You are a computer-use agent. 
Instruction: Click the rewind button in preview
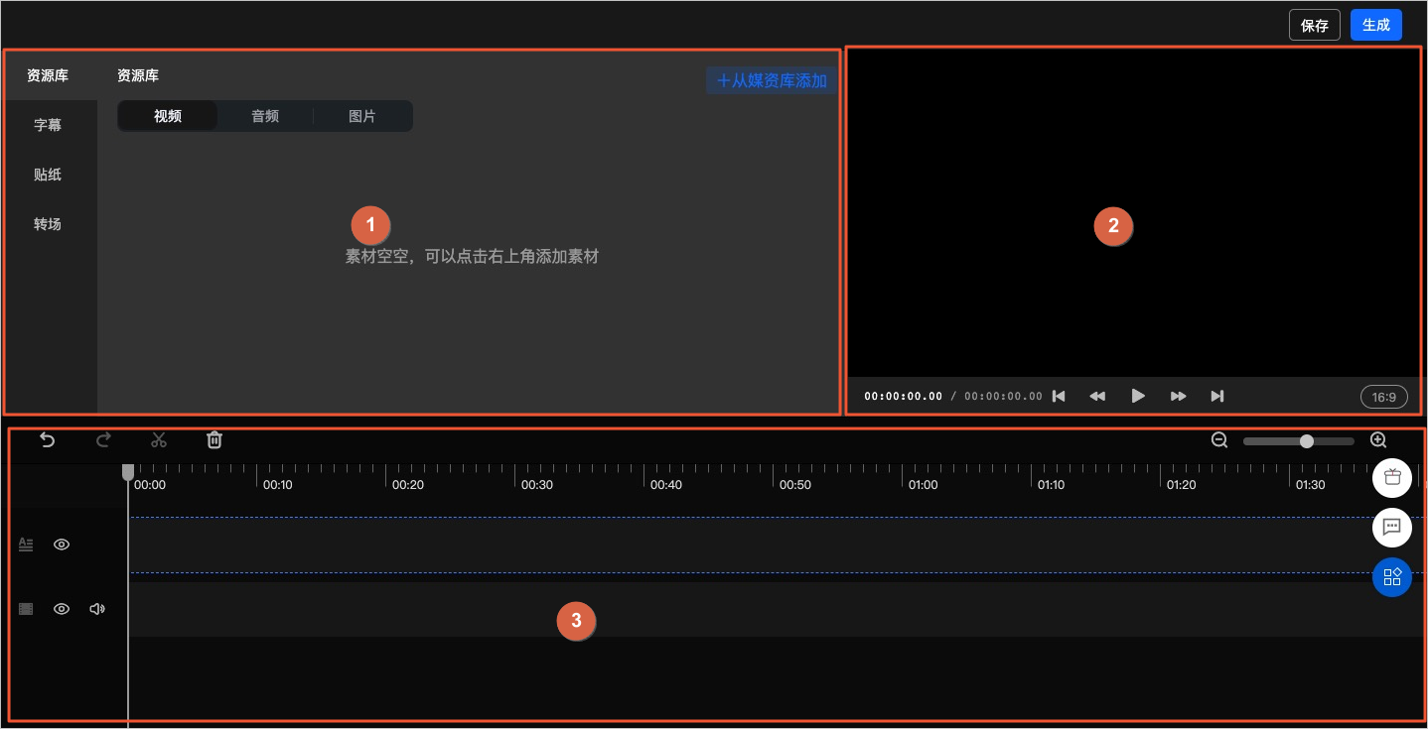coord(1097,396)
